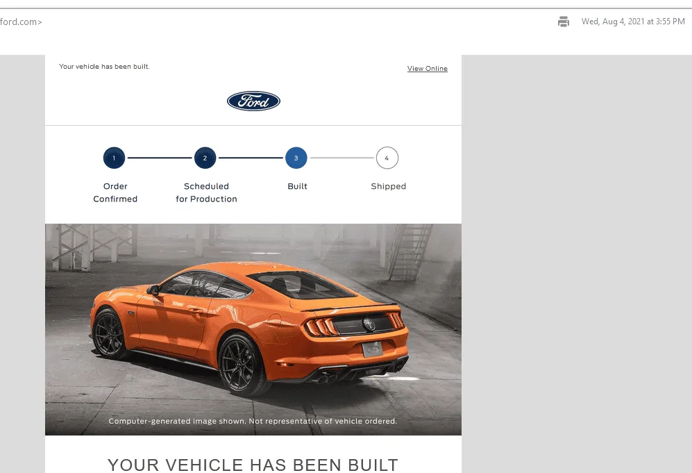
Task: Click the 'Built' step label
Action: point(298,186)
